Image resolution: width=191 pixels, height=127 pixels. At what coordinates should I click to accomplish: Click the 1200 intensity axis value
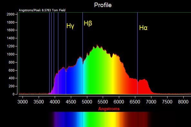tap(11, 46)
